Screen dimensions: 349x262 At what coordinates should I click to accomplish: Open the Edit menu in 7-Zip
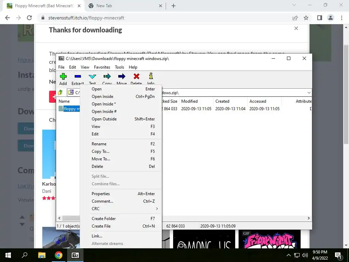pyautogui.click(x=73, y=67)
